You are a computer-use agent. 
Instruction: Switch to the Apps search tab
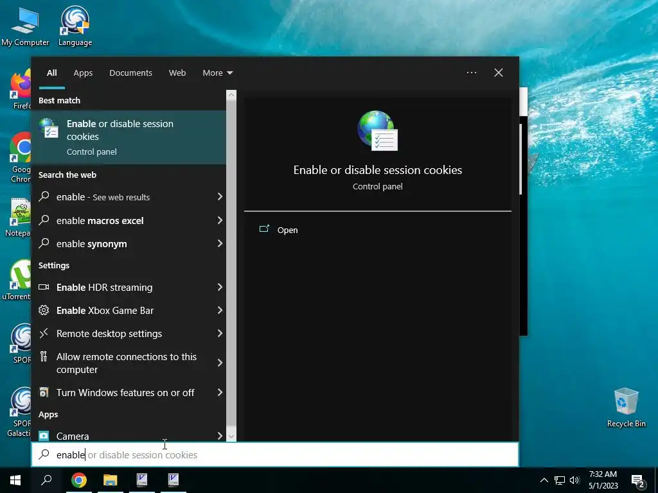pyautogui.click(x=83, y=73)
